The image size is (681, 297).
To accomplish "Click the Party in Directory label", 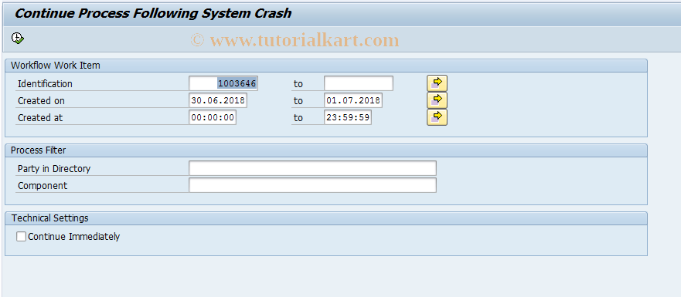I will coord(54,169).
